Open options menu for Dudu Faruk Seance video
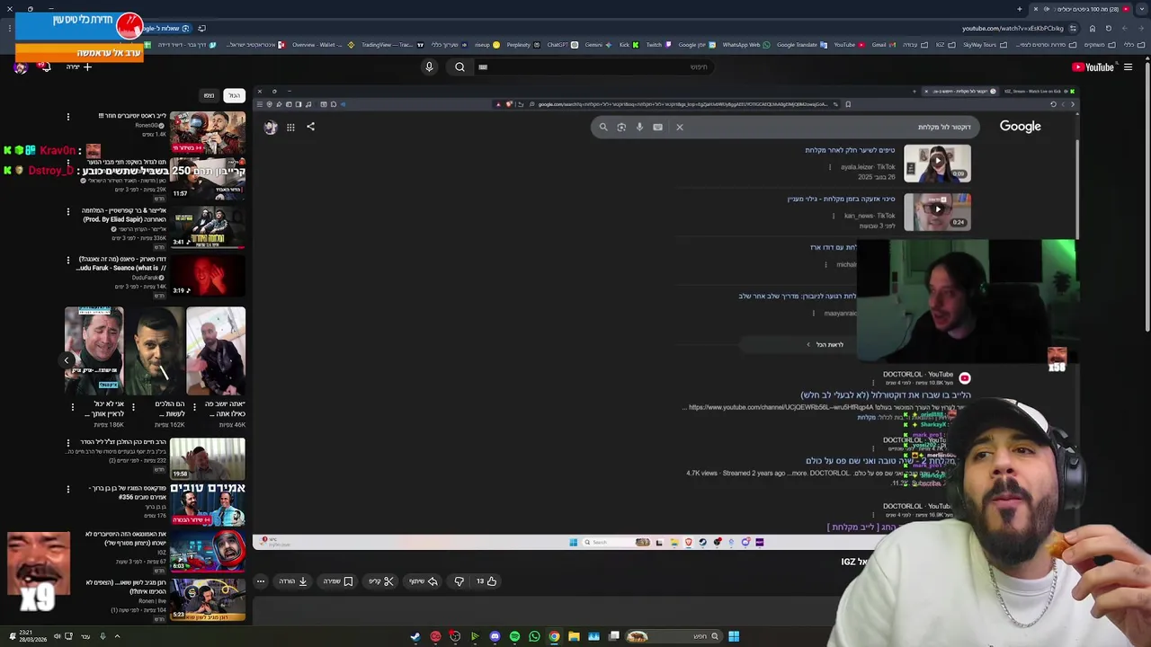The image size is (1151, 647). pos(67,261)
